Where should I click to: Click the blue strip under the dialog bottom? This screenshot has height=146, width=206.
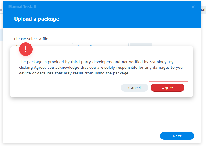(122, 143)
